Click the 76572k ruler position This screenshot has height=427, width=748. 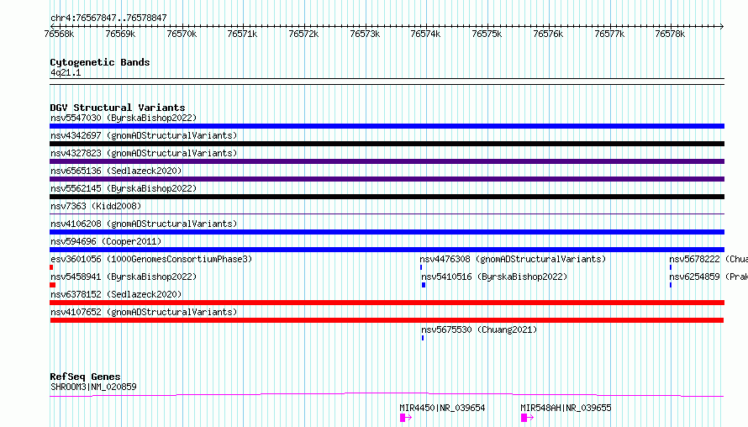[x=303, y=34]
